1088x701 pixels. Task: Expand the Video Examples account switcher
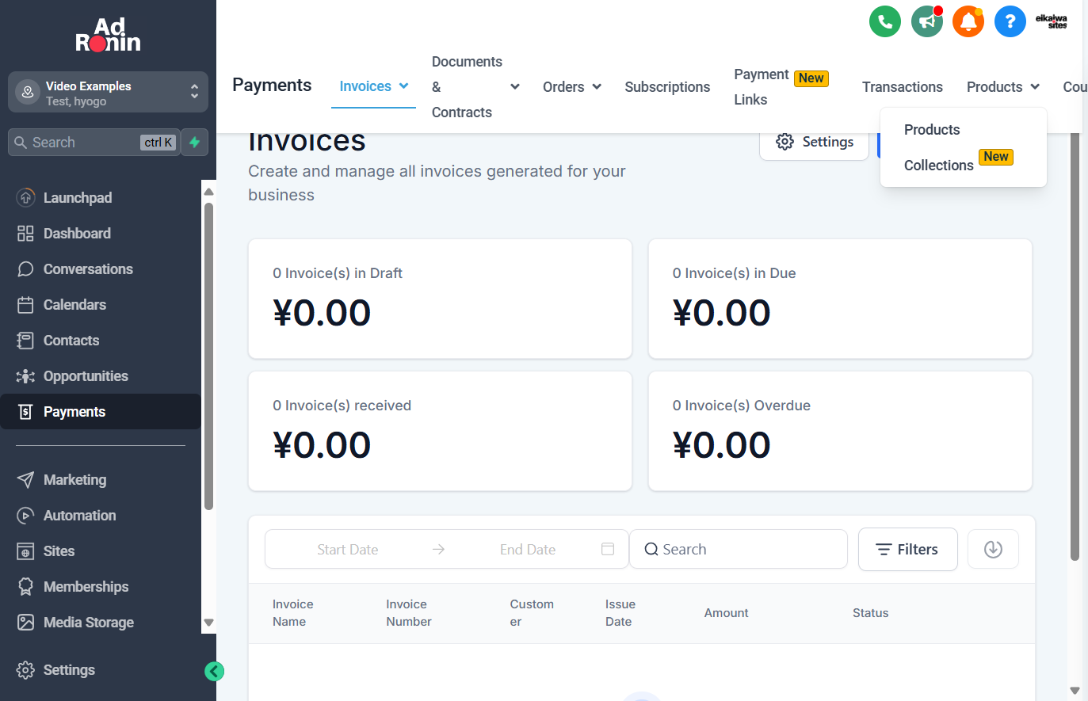[108, 93]
